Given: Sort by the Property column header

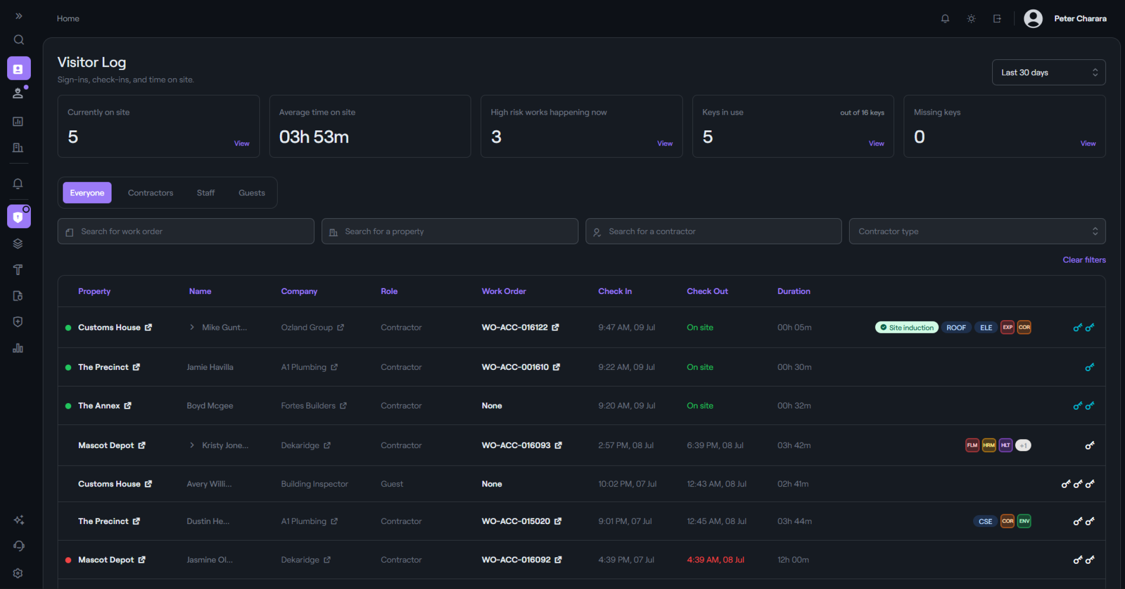Looking at the screenshot, I should (94, 291).
